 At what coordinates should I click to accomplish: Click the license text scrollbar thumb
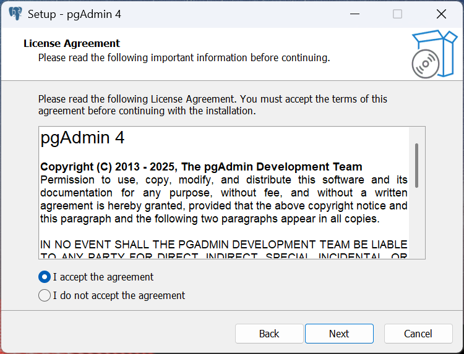pos(417,166)
